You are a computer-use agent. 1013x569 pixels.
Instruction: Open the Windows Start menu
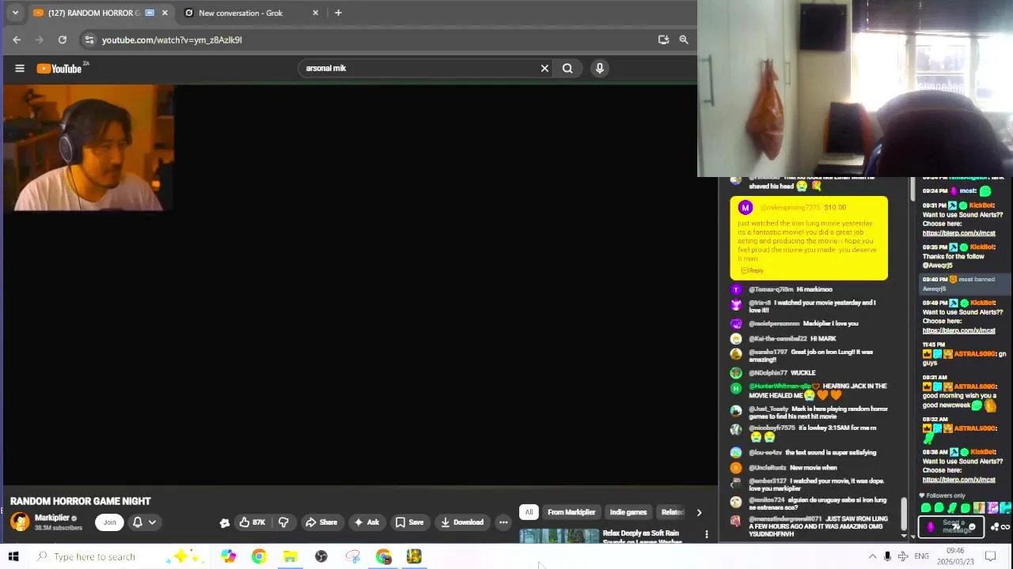[x=13, y=556]
